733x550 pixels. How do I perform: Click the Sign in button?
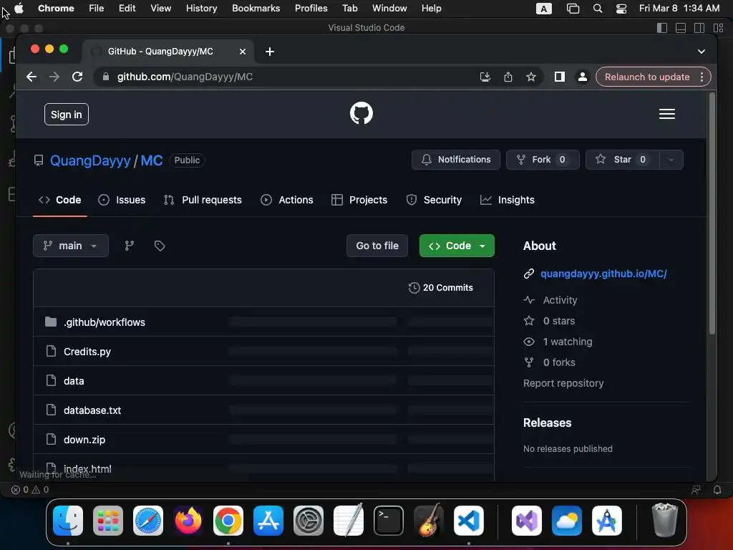tap(67, 115)
